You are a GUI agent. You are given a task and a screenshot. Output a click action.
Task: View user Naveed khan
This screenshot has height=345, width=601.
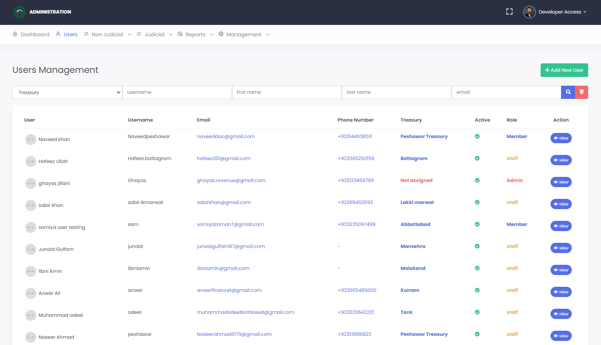click(x=561, y=138)
